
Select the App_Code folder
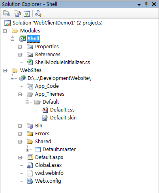[47, 86]
